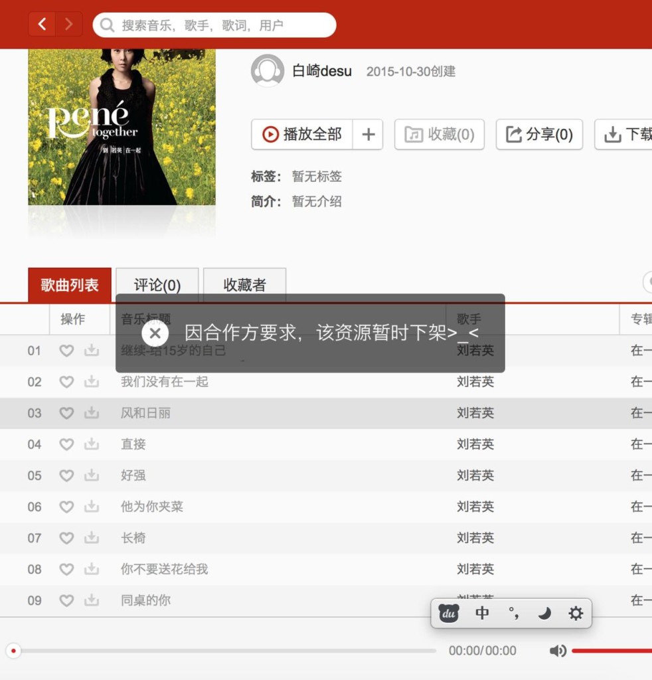Add all songs with the plus button
This screenshot has width=652, height=680.
point(368,134)
